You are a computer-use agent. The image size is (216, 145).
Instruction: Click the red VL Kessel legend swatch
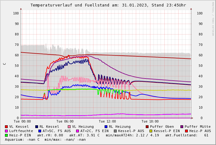point(6,127)
